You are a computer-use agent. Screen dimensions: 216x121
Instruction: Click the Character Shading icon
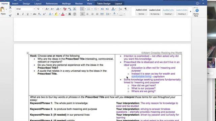pyautogui.click(x=70, y=14)
